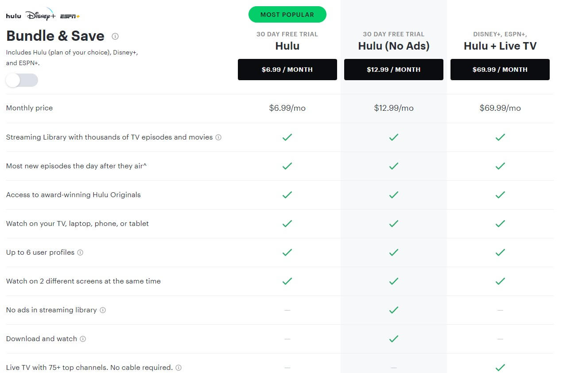Open the info icon beside Live TV channels

[x=179, y=368]
